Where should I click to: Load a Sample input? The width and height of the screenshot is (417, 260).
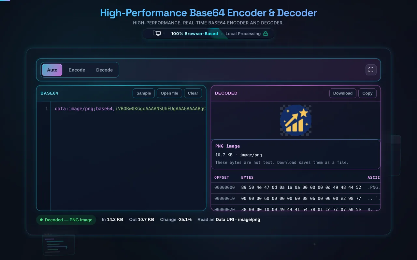click(x=144, y=93)
